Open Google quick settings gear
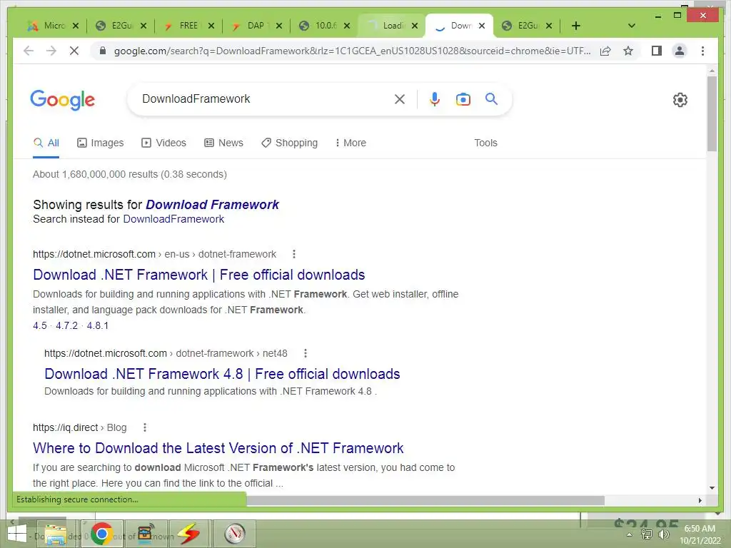Viewport: 731px width, 548px height. click(680, 100)
